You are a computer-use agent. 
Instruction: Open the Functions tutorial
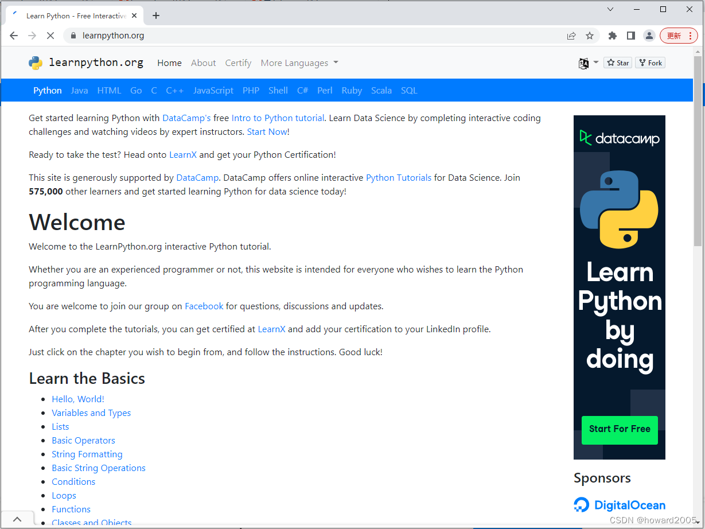(71, 509)
